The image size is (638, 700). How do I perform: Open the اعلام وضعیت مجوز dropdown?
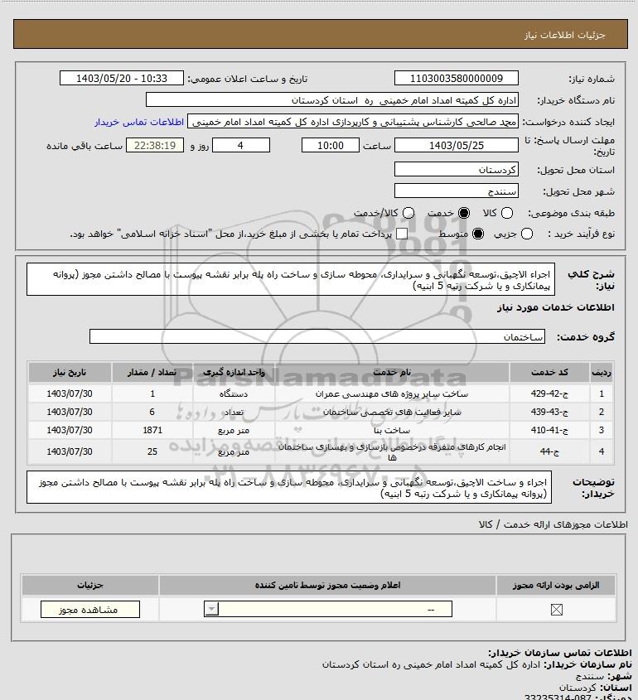pos(328,609)
